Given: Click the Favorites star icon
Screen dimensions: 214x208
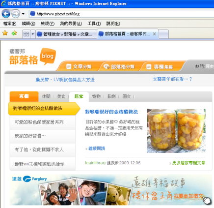Looking at the screenshot, I should point(5,33).
